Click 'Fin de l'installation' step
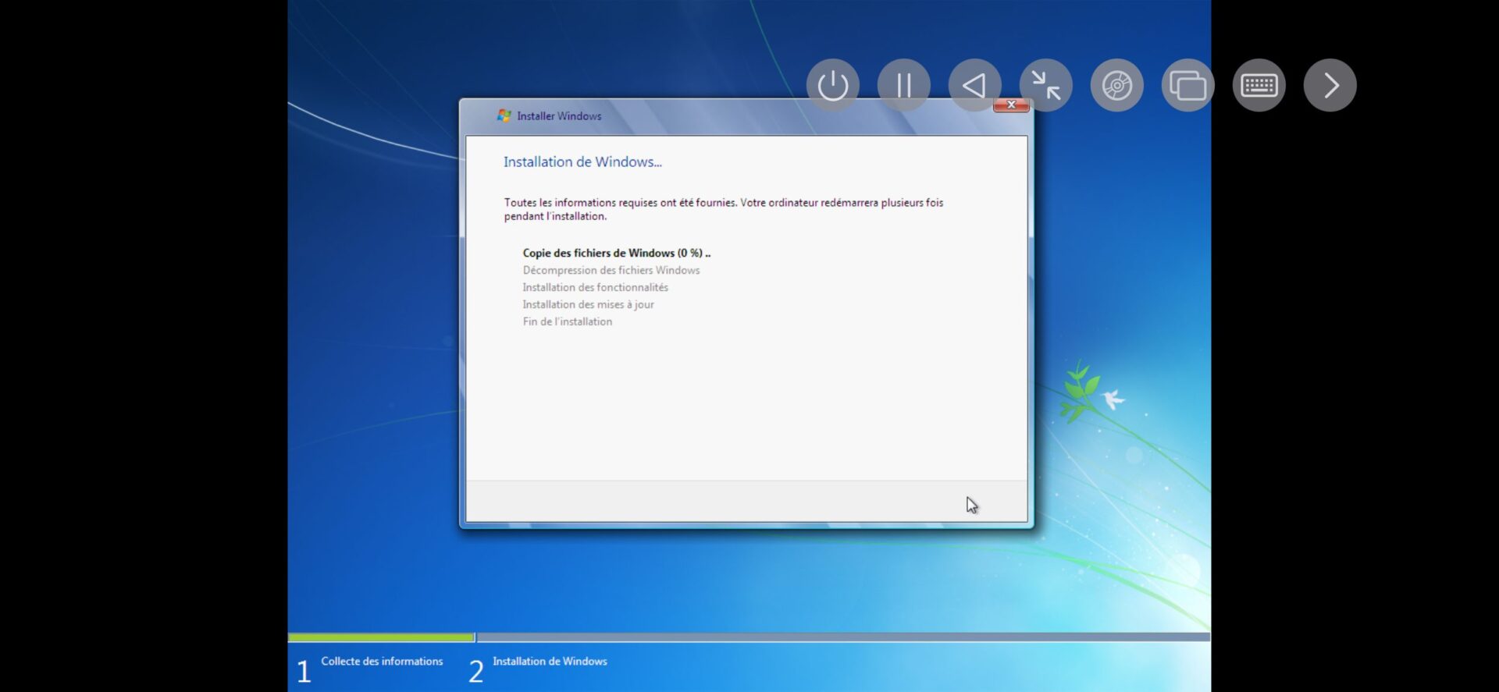The image size is (1499, 692). tap(567, 321)
